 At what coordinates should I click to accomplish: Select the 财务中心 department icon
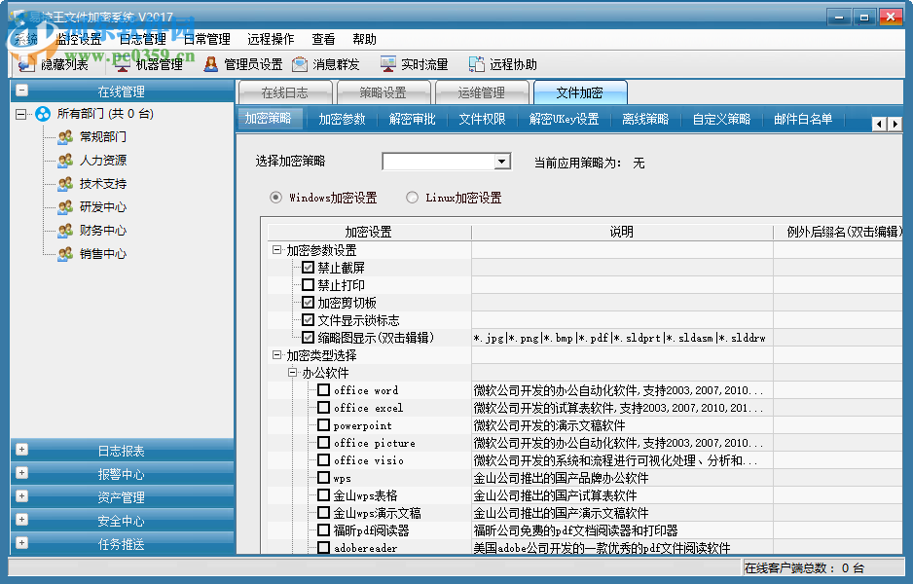click(x=65, y=231)
